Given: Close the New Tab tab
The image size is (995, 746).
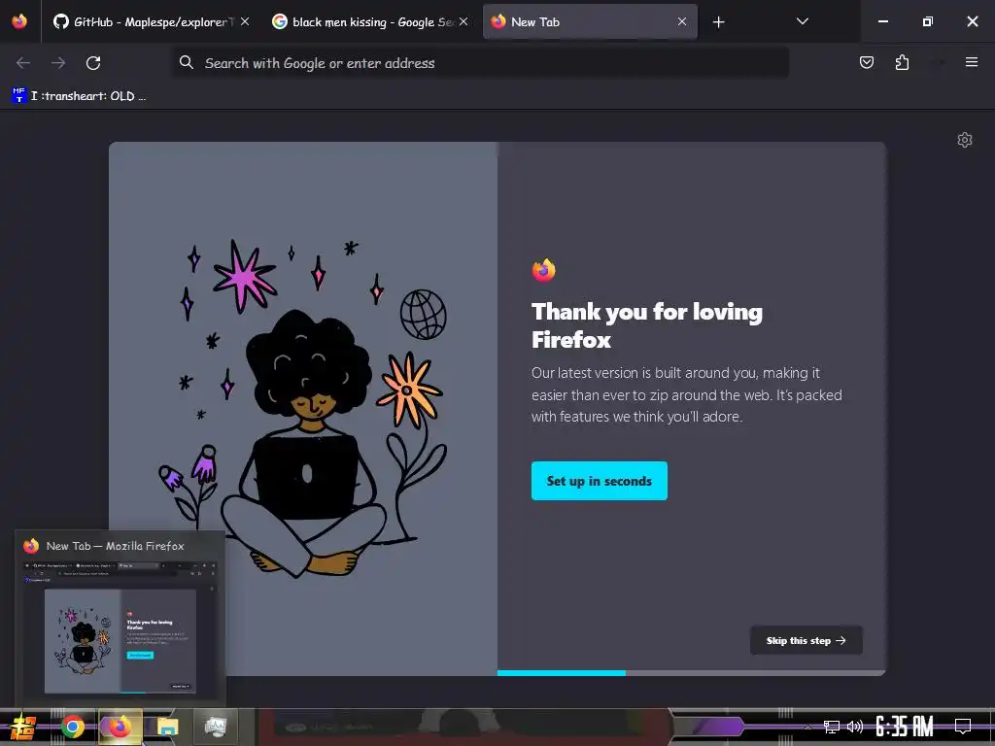Looking at the screenshot, I should click(682, 21).
